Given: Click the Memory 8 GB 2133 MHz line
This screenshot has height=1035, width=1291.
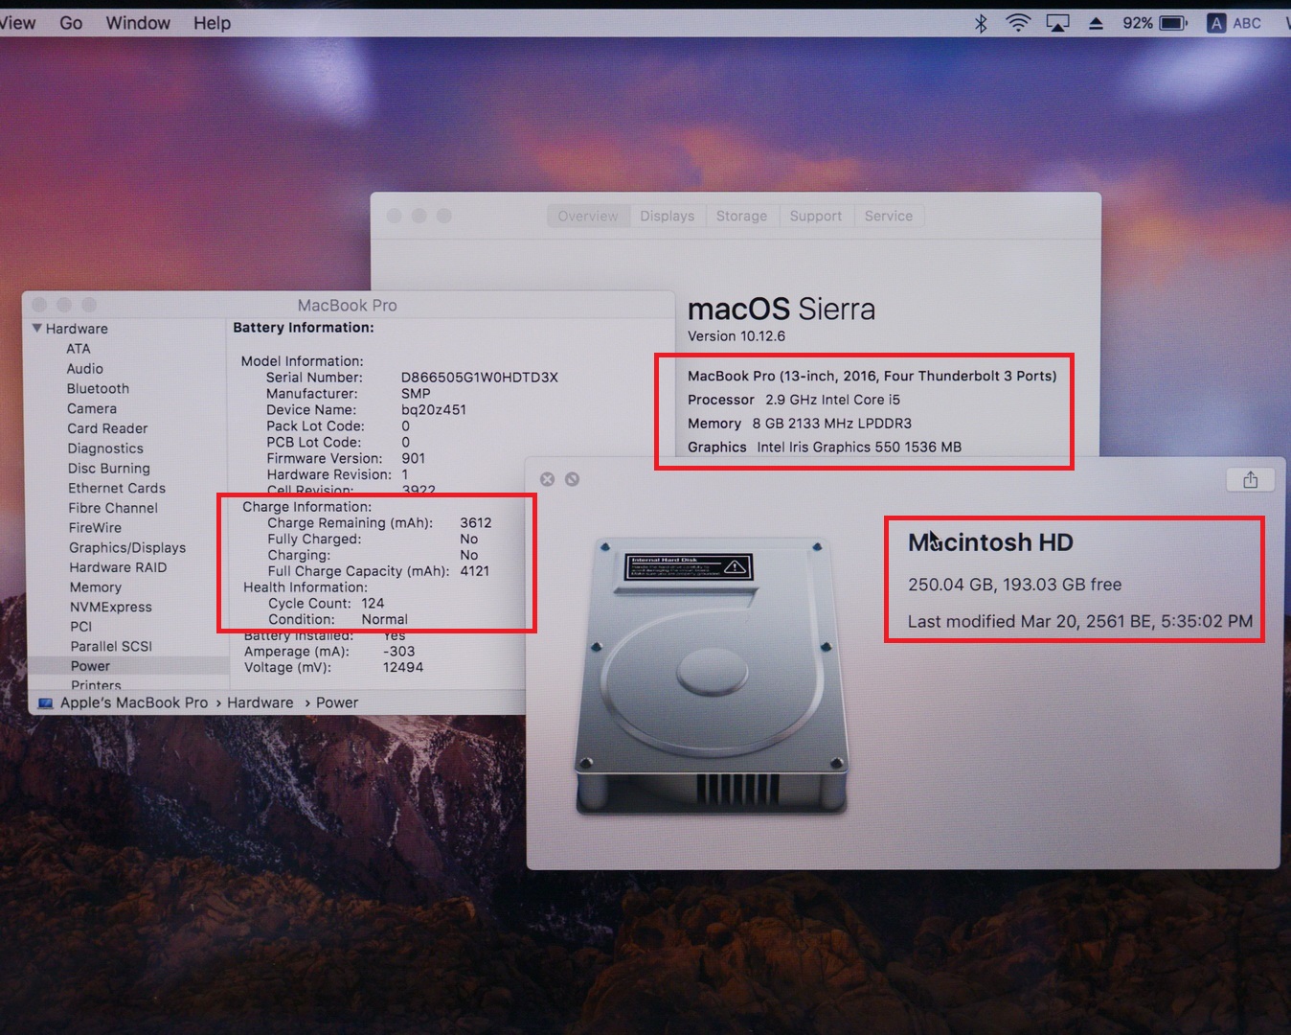Looking at the screenshot, I should click(x=800, y=424).
